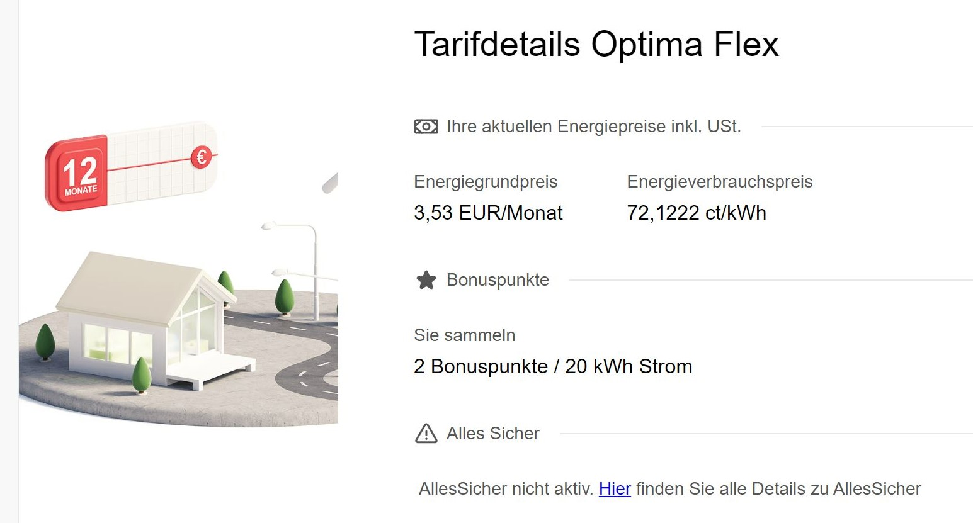Viewport: 973px width, 523px height.
Task: Click the Energiegrundpreis label
Action: 486,182
